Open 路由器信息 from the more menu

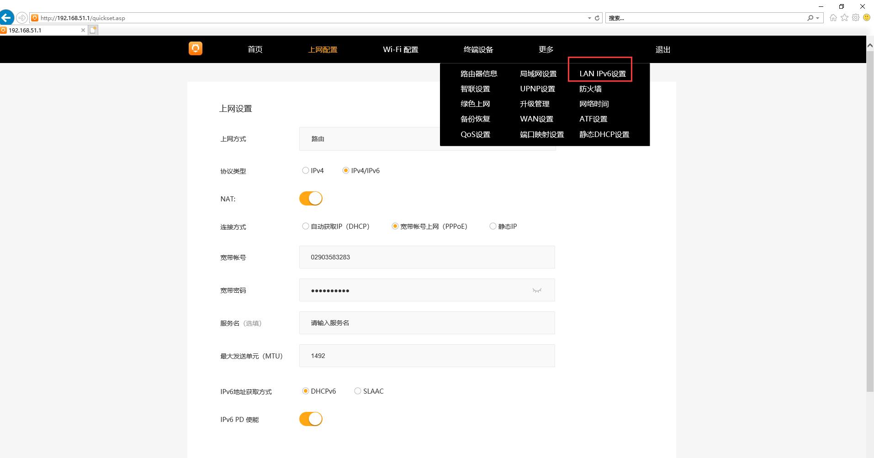[479, 74]
